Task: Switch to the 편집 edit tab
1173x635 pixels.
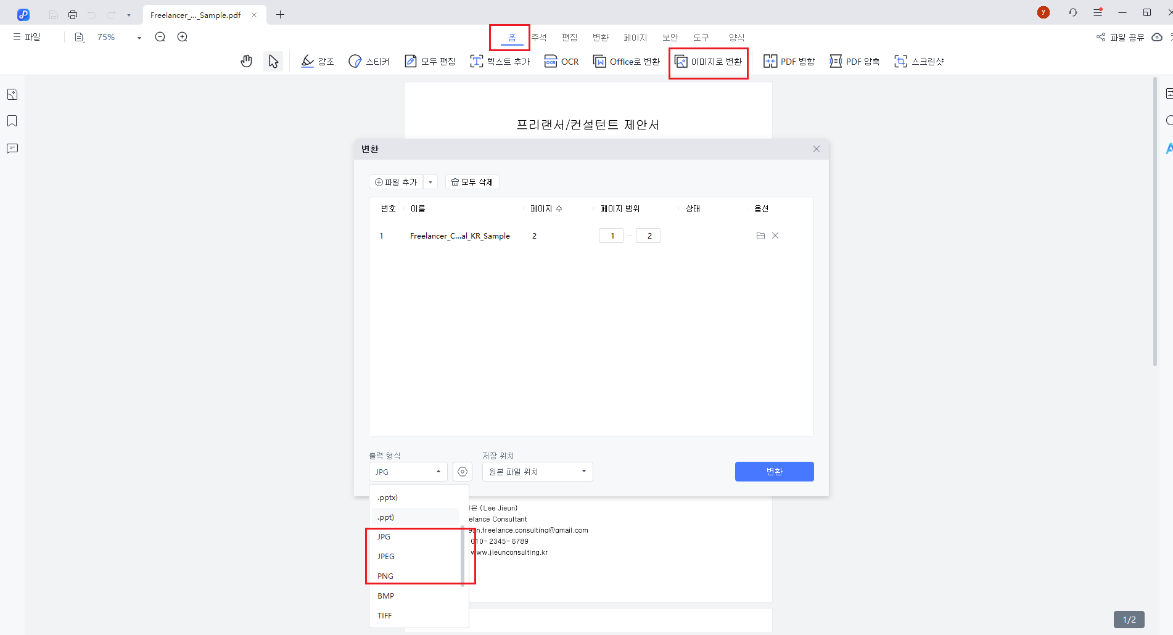Action: pyautogui.click(x=569, y=37)
